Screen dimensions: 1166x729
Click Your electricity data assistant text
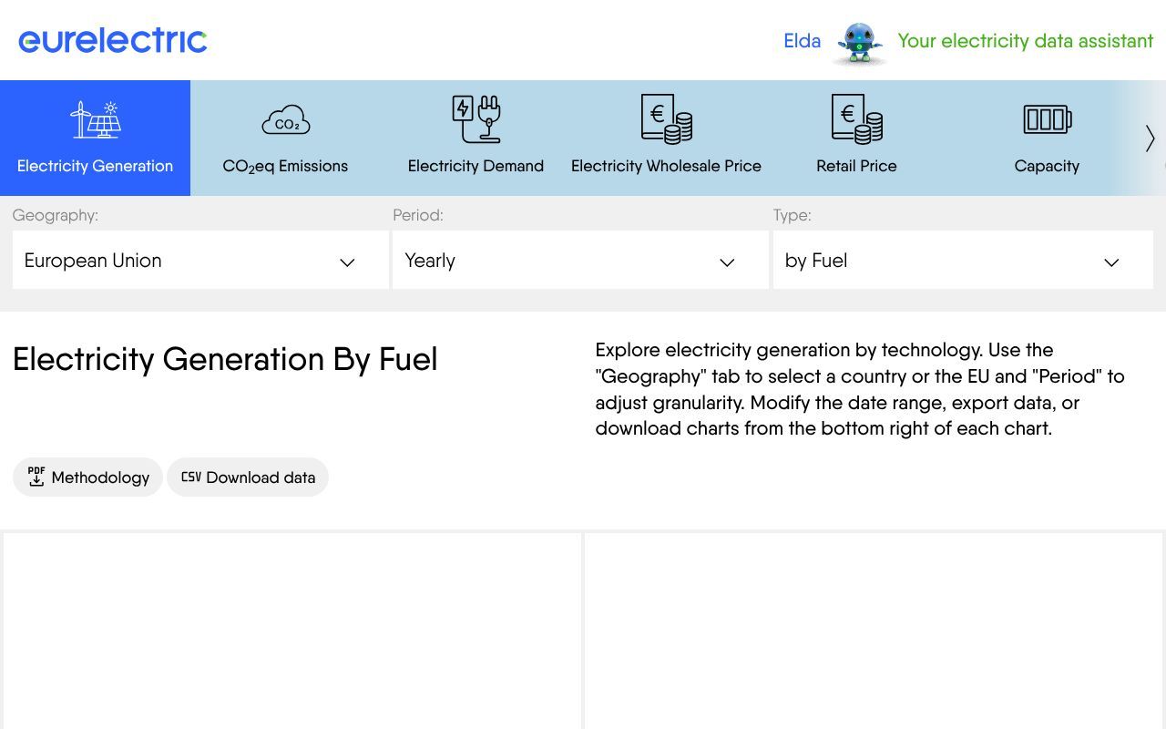point(1026,41)
